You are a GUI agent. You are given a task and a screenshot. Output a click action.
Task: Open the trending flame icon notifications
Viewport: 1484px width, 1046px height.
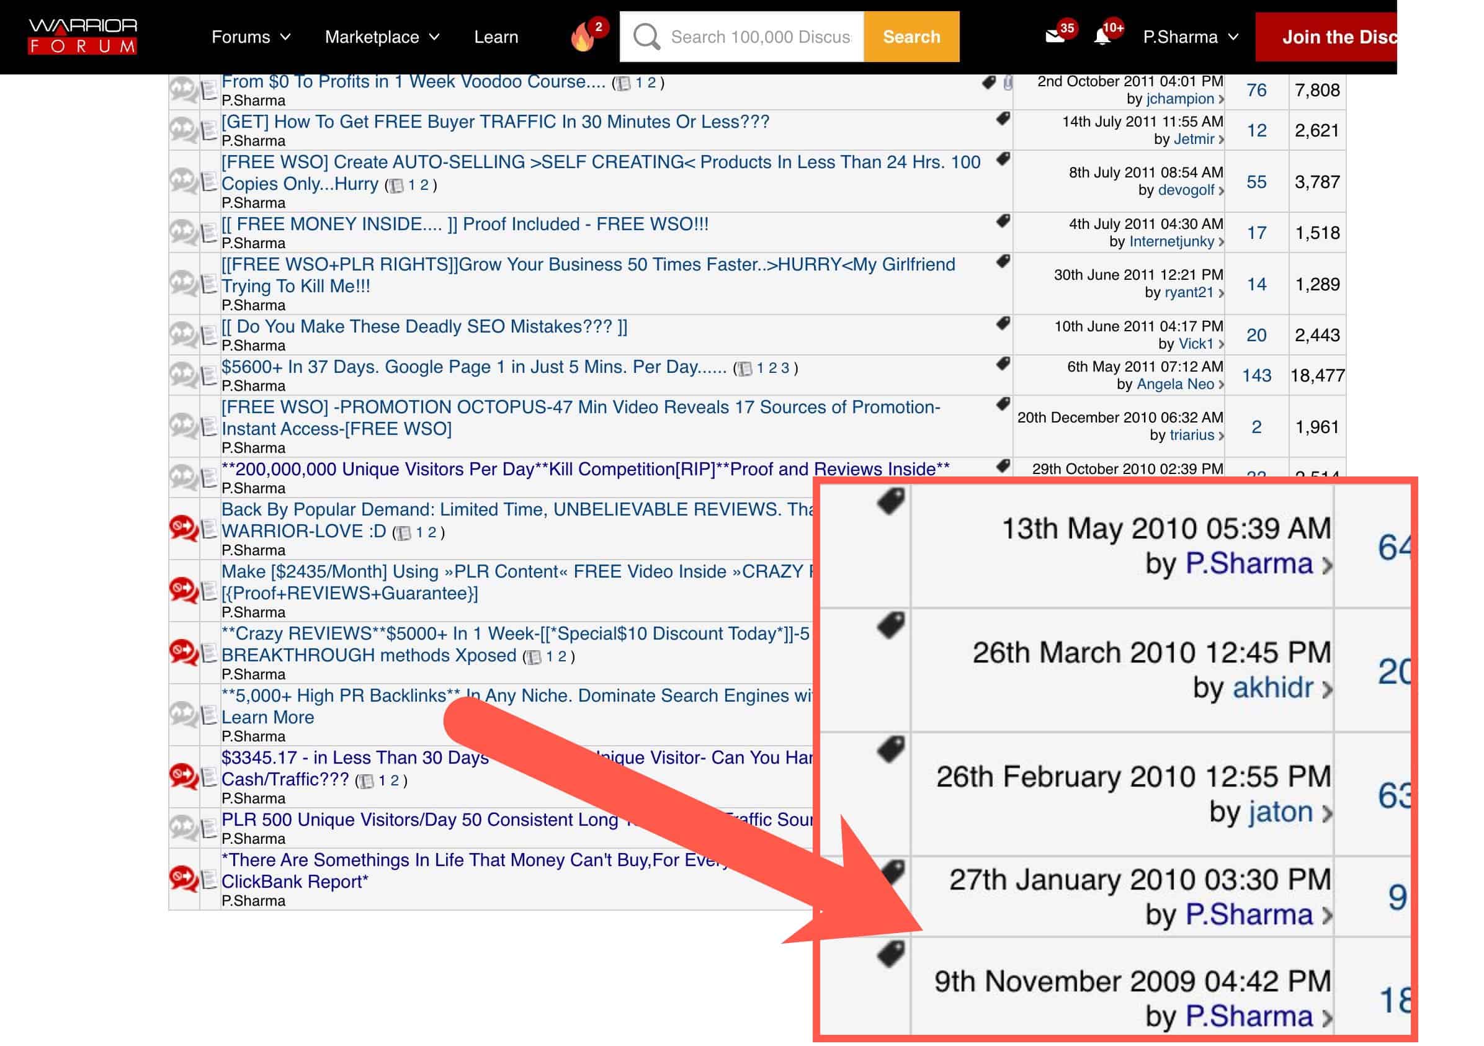(583, 37)
